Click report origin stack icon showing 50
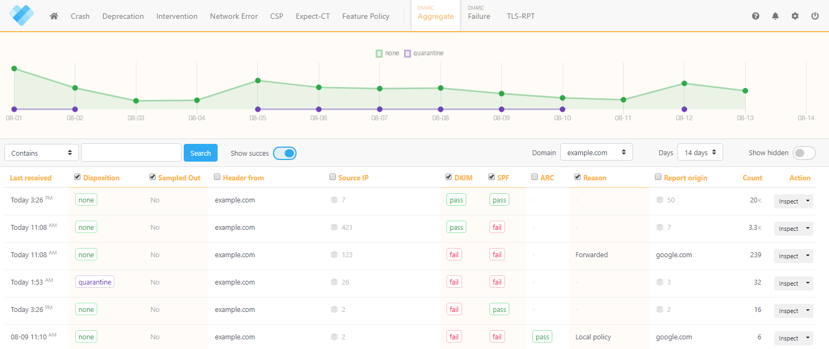 coord(660,200)
